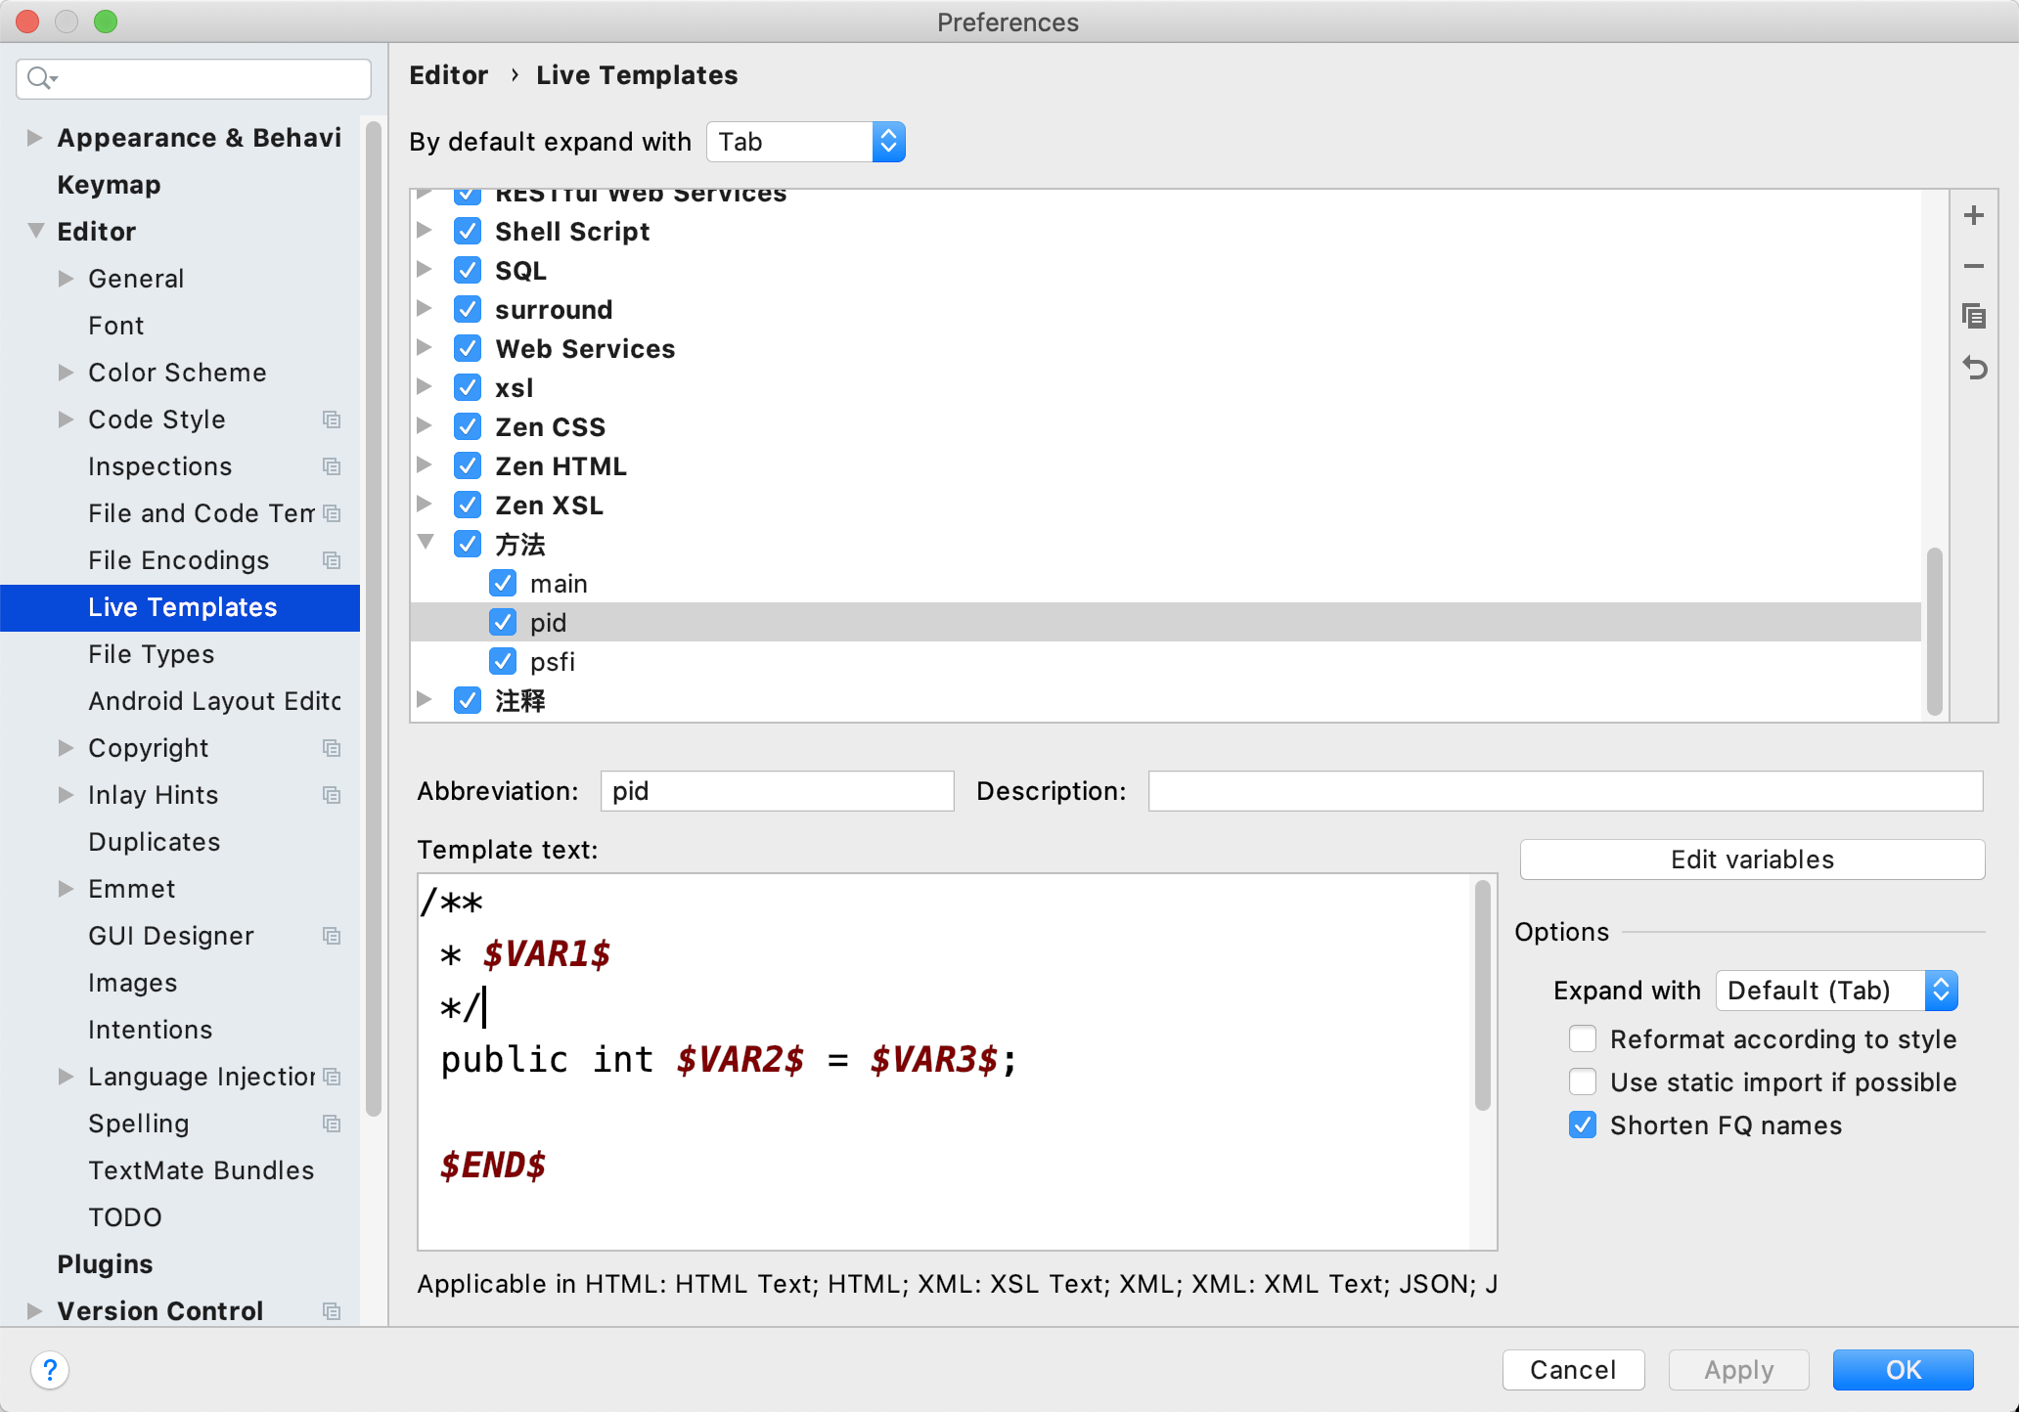Collapse the 方法 template group
Viewport: 2019px width, 1412px height.
(x=426, y=543)
